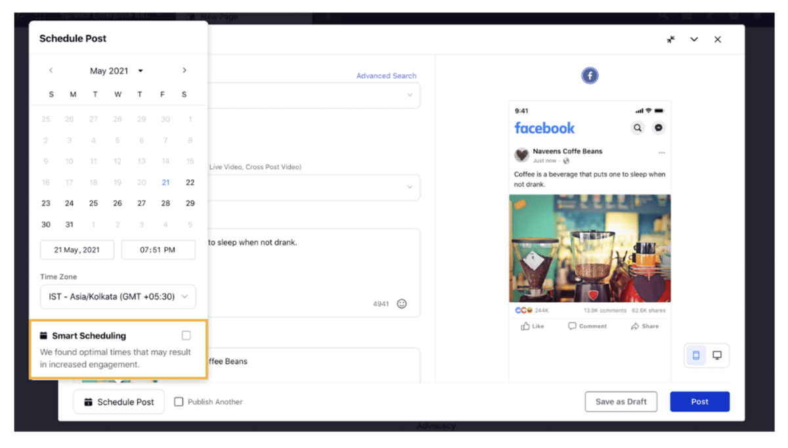The height and width of the screenshot is (448, 788).
Task: Open the May 2021 month dropdown
Action: pyautogui.click(x=117, y=71)
